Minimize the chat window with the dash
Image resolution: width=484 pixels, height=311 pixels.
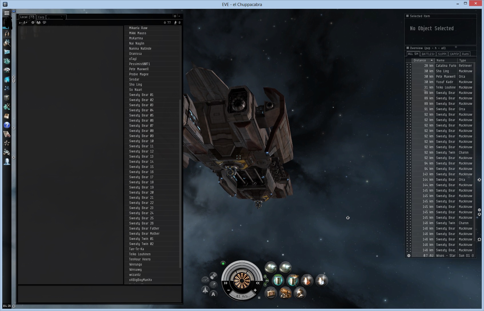[179, 16]
